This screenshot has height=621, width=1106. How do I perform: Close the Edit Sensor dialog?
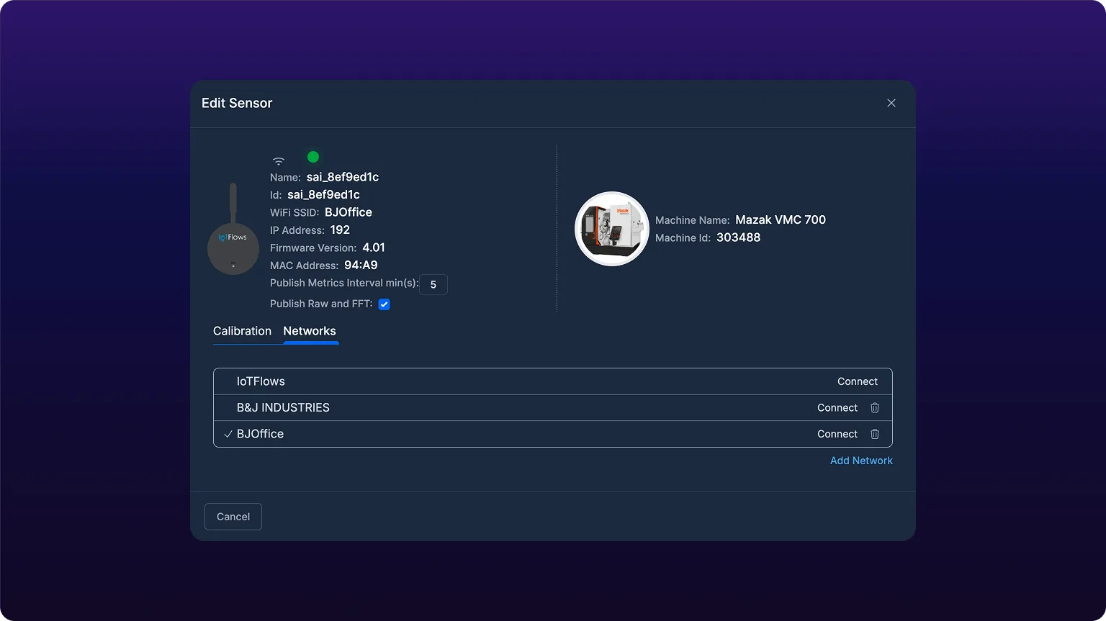click(891, 103)
